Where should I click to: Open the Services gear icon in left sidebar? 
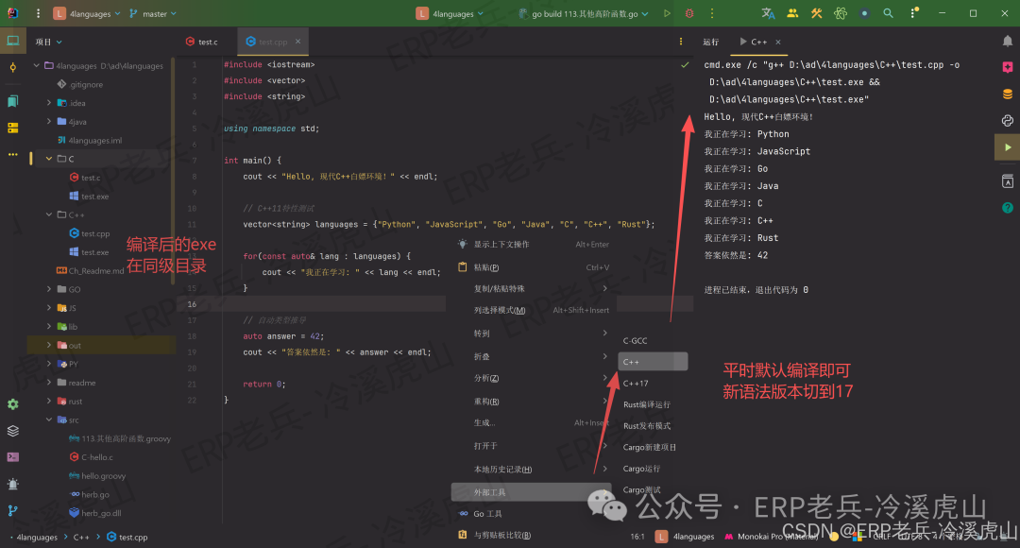pyautogui.click(x=13, y=404)
